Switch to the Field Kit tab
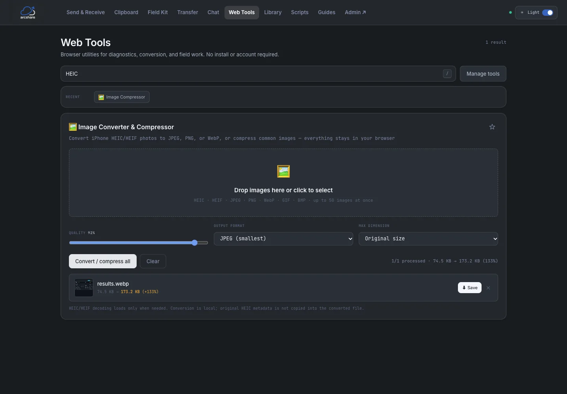567x394 pixels. (157, 13)
